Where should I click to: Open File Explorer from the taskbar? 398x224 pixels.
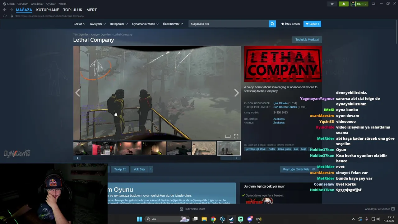click(204, 219)
